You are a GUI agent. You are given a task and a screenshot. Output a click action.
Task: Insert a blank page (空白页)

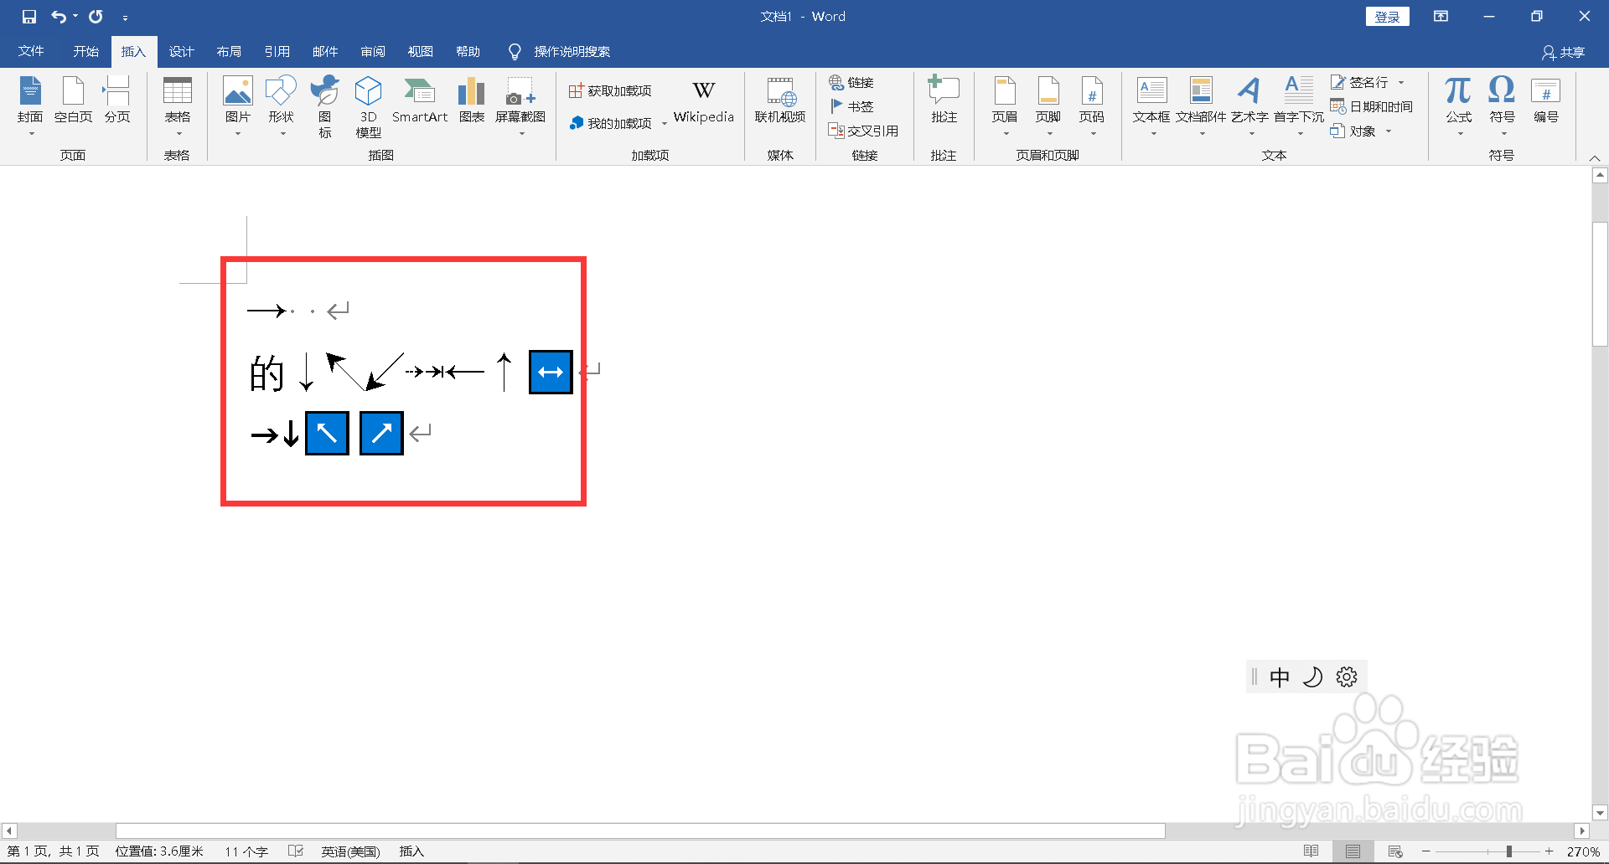[73, 100]
